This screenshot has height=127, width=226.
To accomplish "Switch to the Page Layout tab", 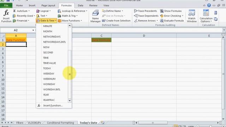I will tap(48, 6).
